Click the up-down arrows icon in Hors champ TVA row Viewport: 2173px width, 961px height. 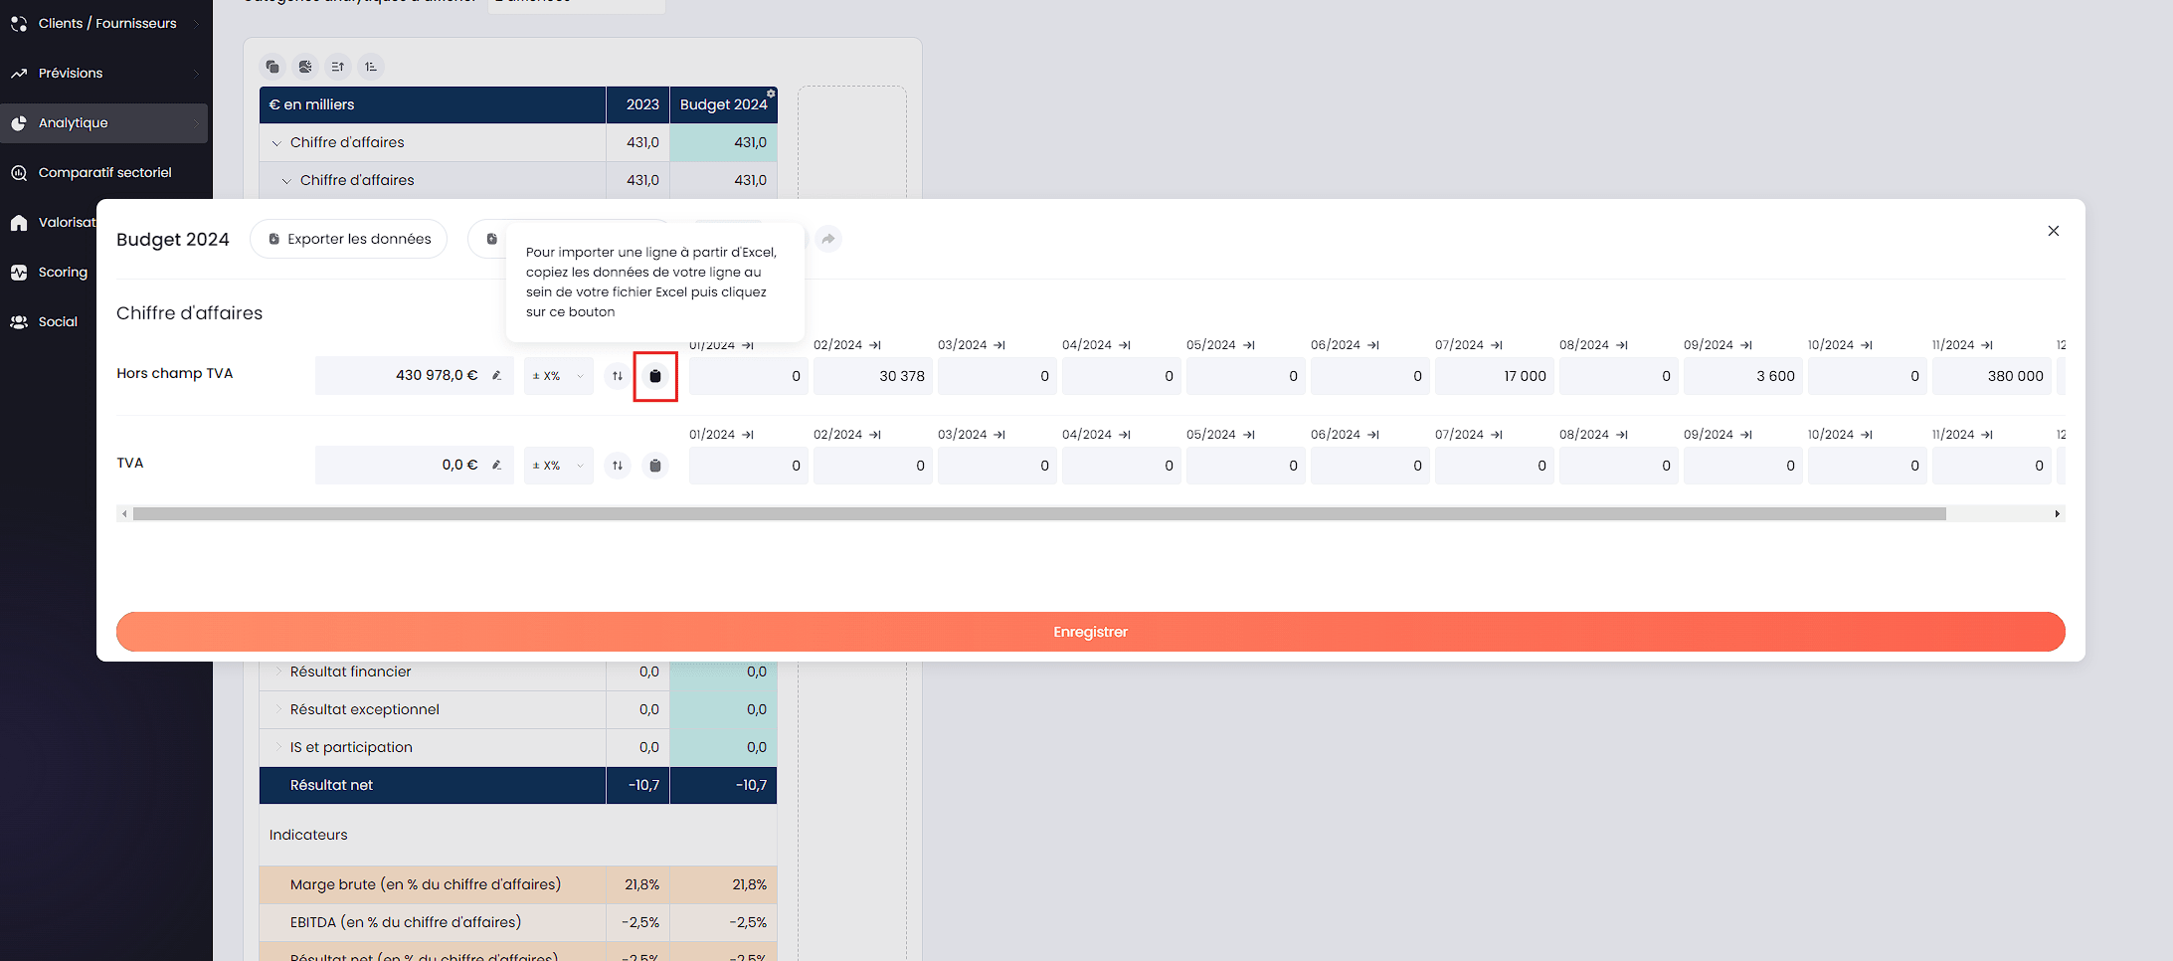(618, 376)
